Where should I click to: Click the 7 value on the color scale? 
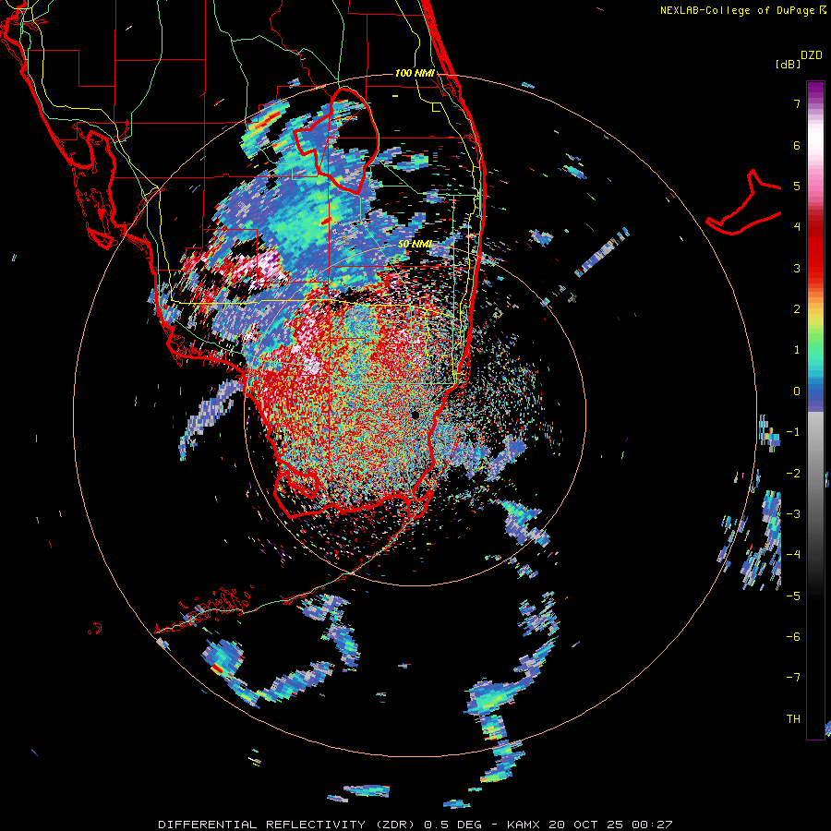[797, 103]
